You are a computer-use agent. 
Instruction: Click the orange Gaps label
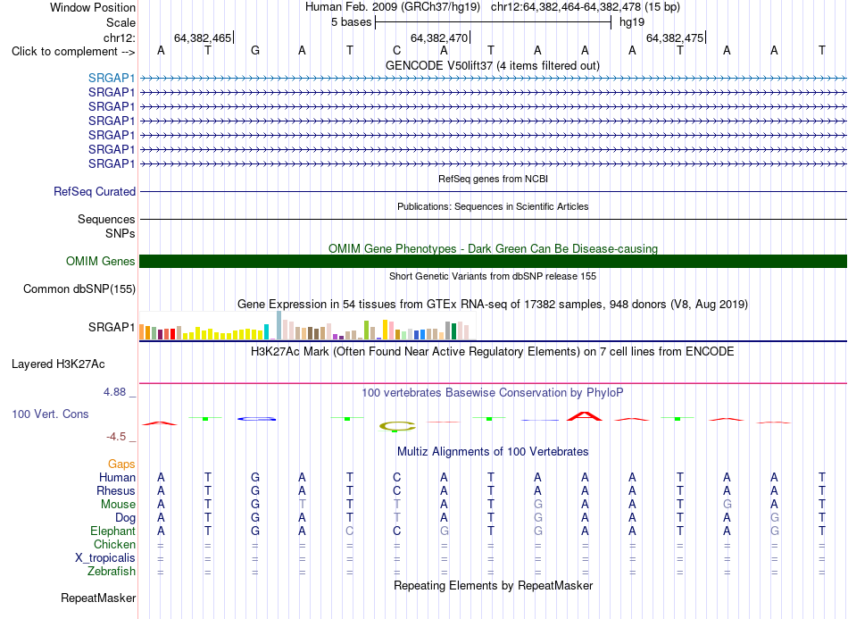pyautogui.click(x=121, y=464)
